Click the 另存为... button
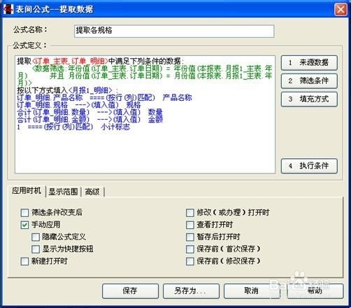The height and width of the screenshot is (308, 351). click(x=191, y=291)
